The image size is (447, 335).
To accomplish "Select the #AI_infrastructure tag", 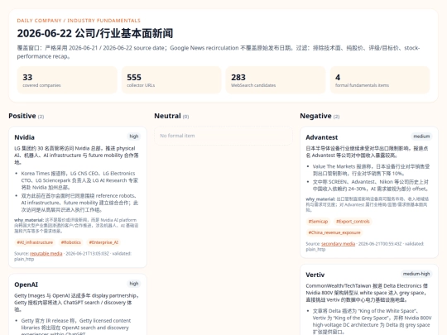I will 35,242.
